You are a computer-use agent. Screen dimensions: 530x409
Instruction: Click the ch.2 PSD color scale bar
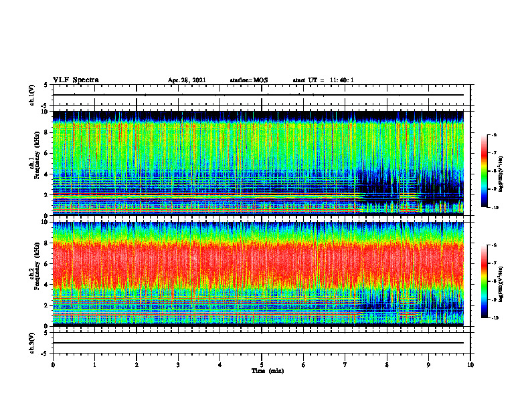(484, 281)
